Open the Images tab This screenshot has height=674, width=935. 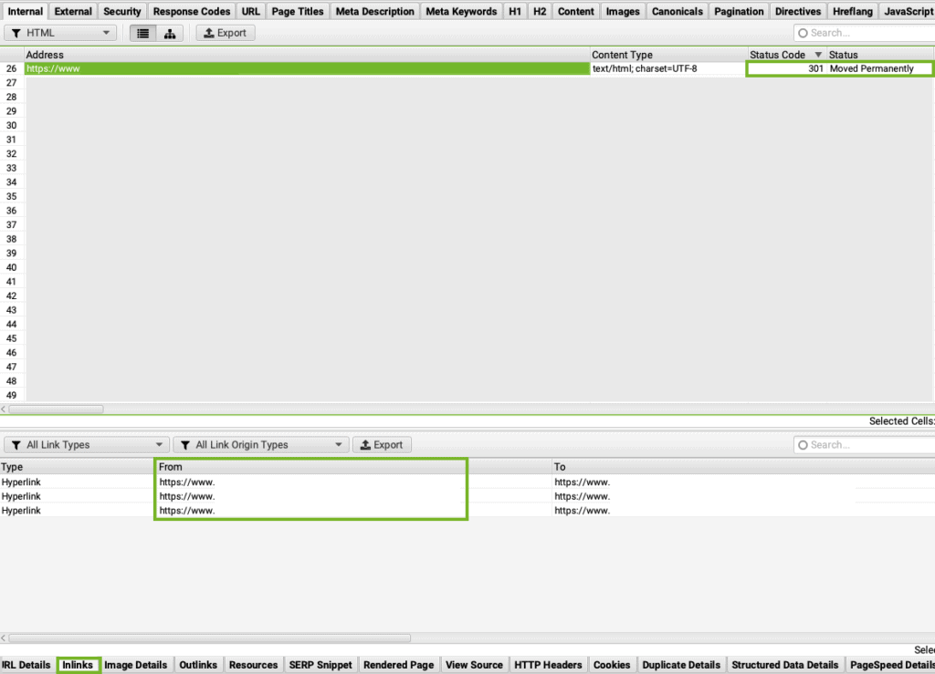click(x=623, y=11)
